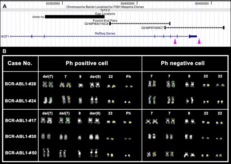The image size is (231, 164).
Task: Open der(9) chromosome pair for BCR-ABL1-#50
Action: coord(94,153)
